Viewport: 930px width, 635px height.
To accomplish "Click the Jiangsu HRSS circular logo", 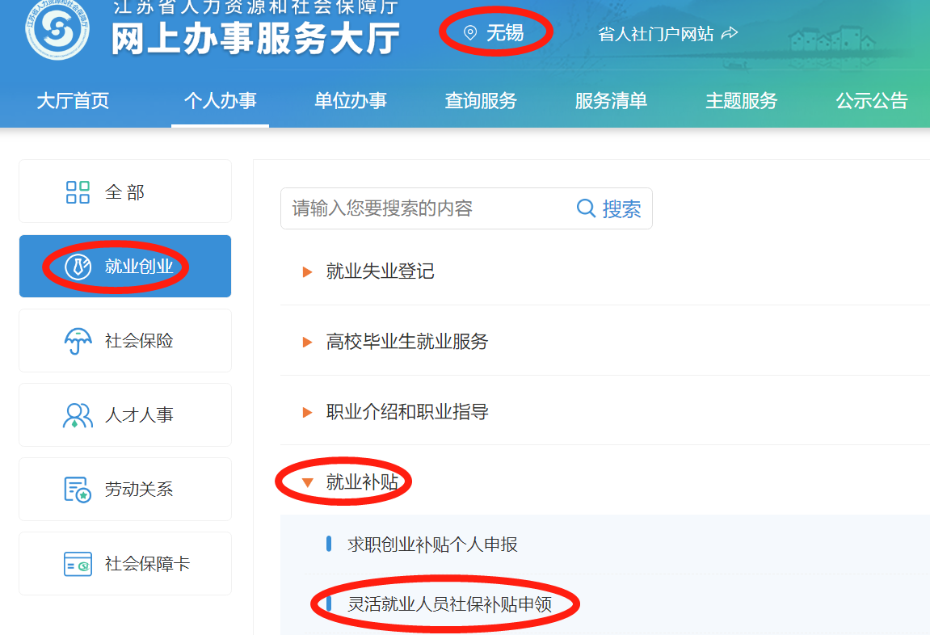I will pyautogui.click(x=57, y=30).
